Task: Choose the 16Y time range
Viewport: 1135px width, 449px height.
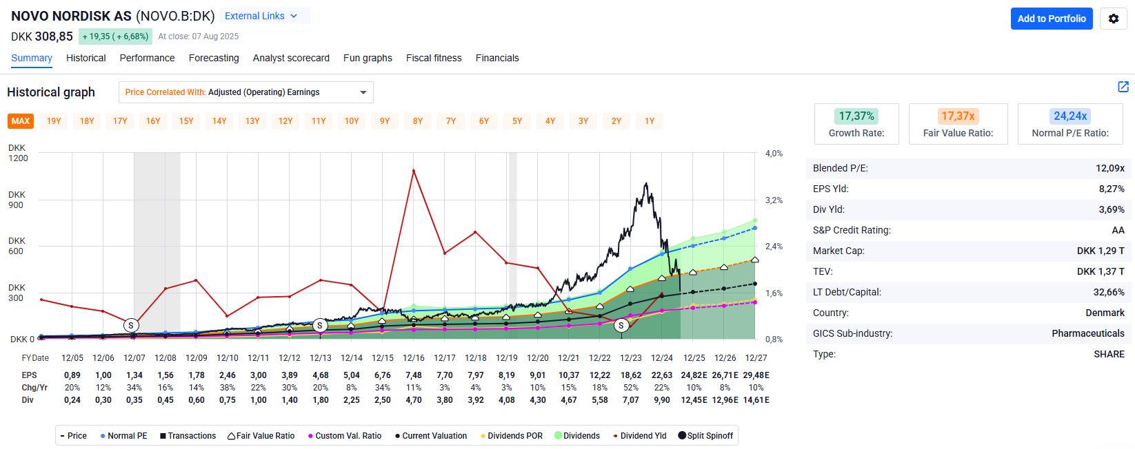Action: tap(153, 121)
